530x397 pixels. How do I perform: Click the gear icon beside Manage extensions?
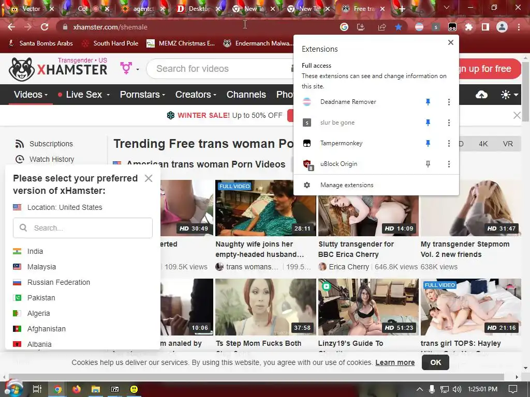(307, 185)
